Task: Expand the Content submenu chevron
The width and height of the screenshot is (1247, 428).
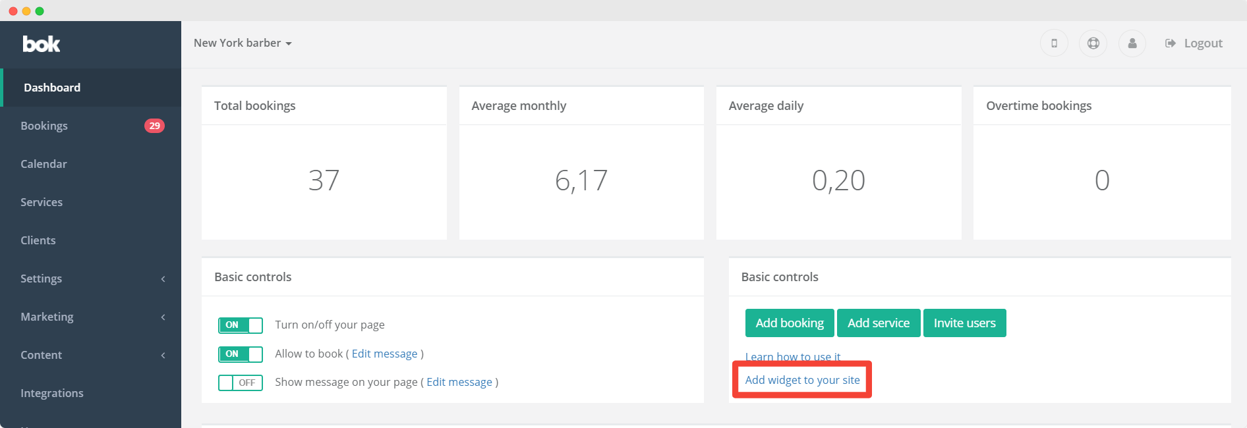Action: coord(163,356)
